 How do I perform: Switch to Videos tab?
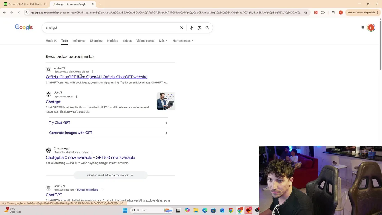127,41
